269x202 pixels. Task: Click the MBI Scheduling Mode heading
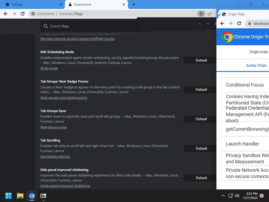coord(57,52)
